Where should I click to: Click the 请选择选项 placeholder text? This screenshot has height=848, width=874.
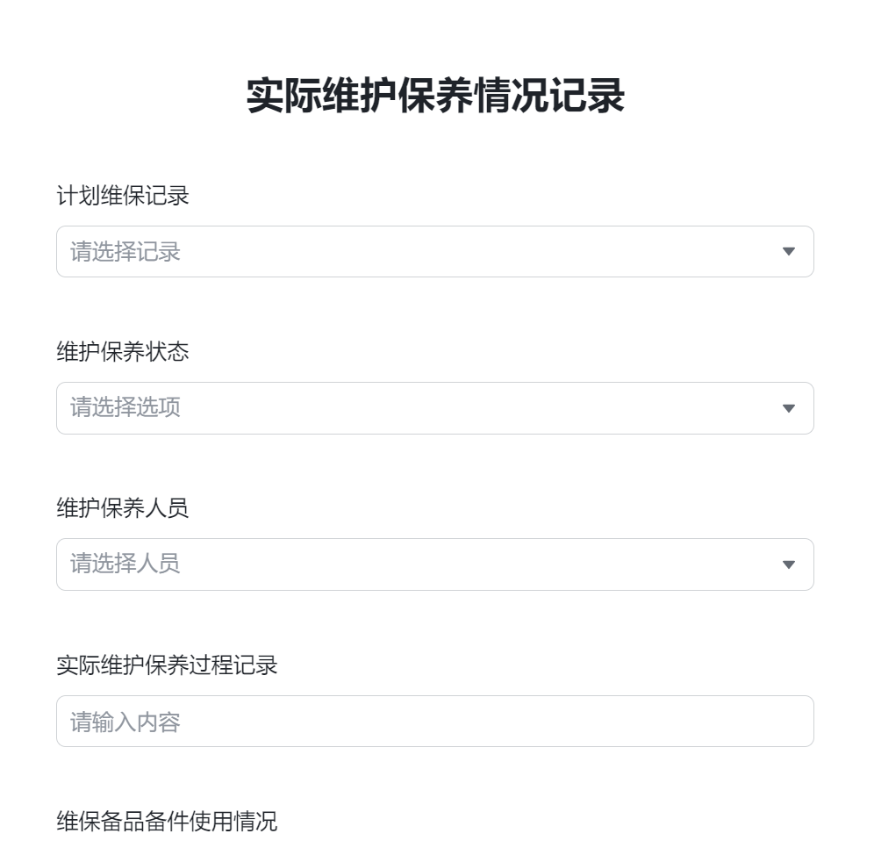tap(125, 407)
